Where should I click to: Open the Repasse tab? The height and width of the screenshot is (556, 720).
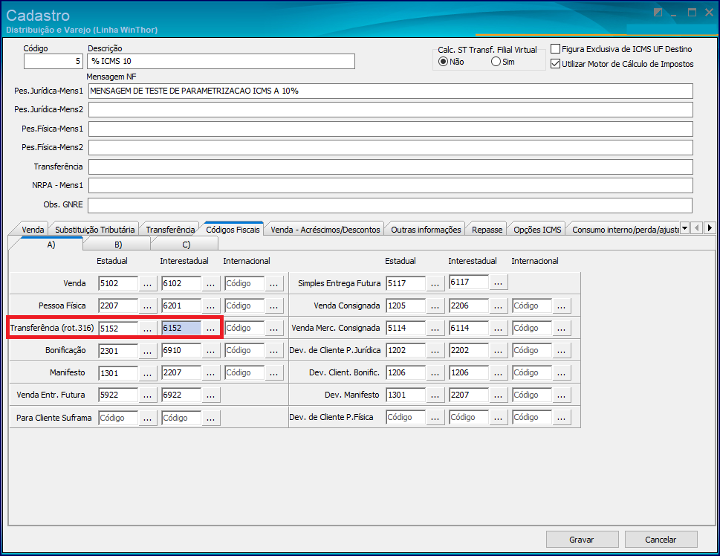(487, 229)
